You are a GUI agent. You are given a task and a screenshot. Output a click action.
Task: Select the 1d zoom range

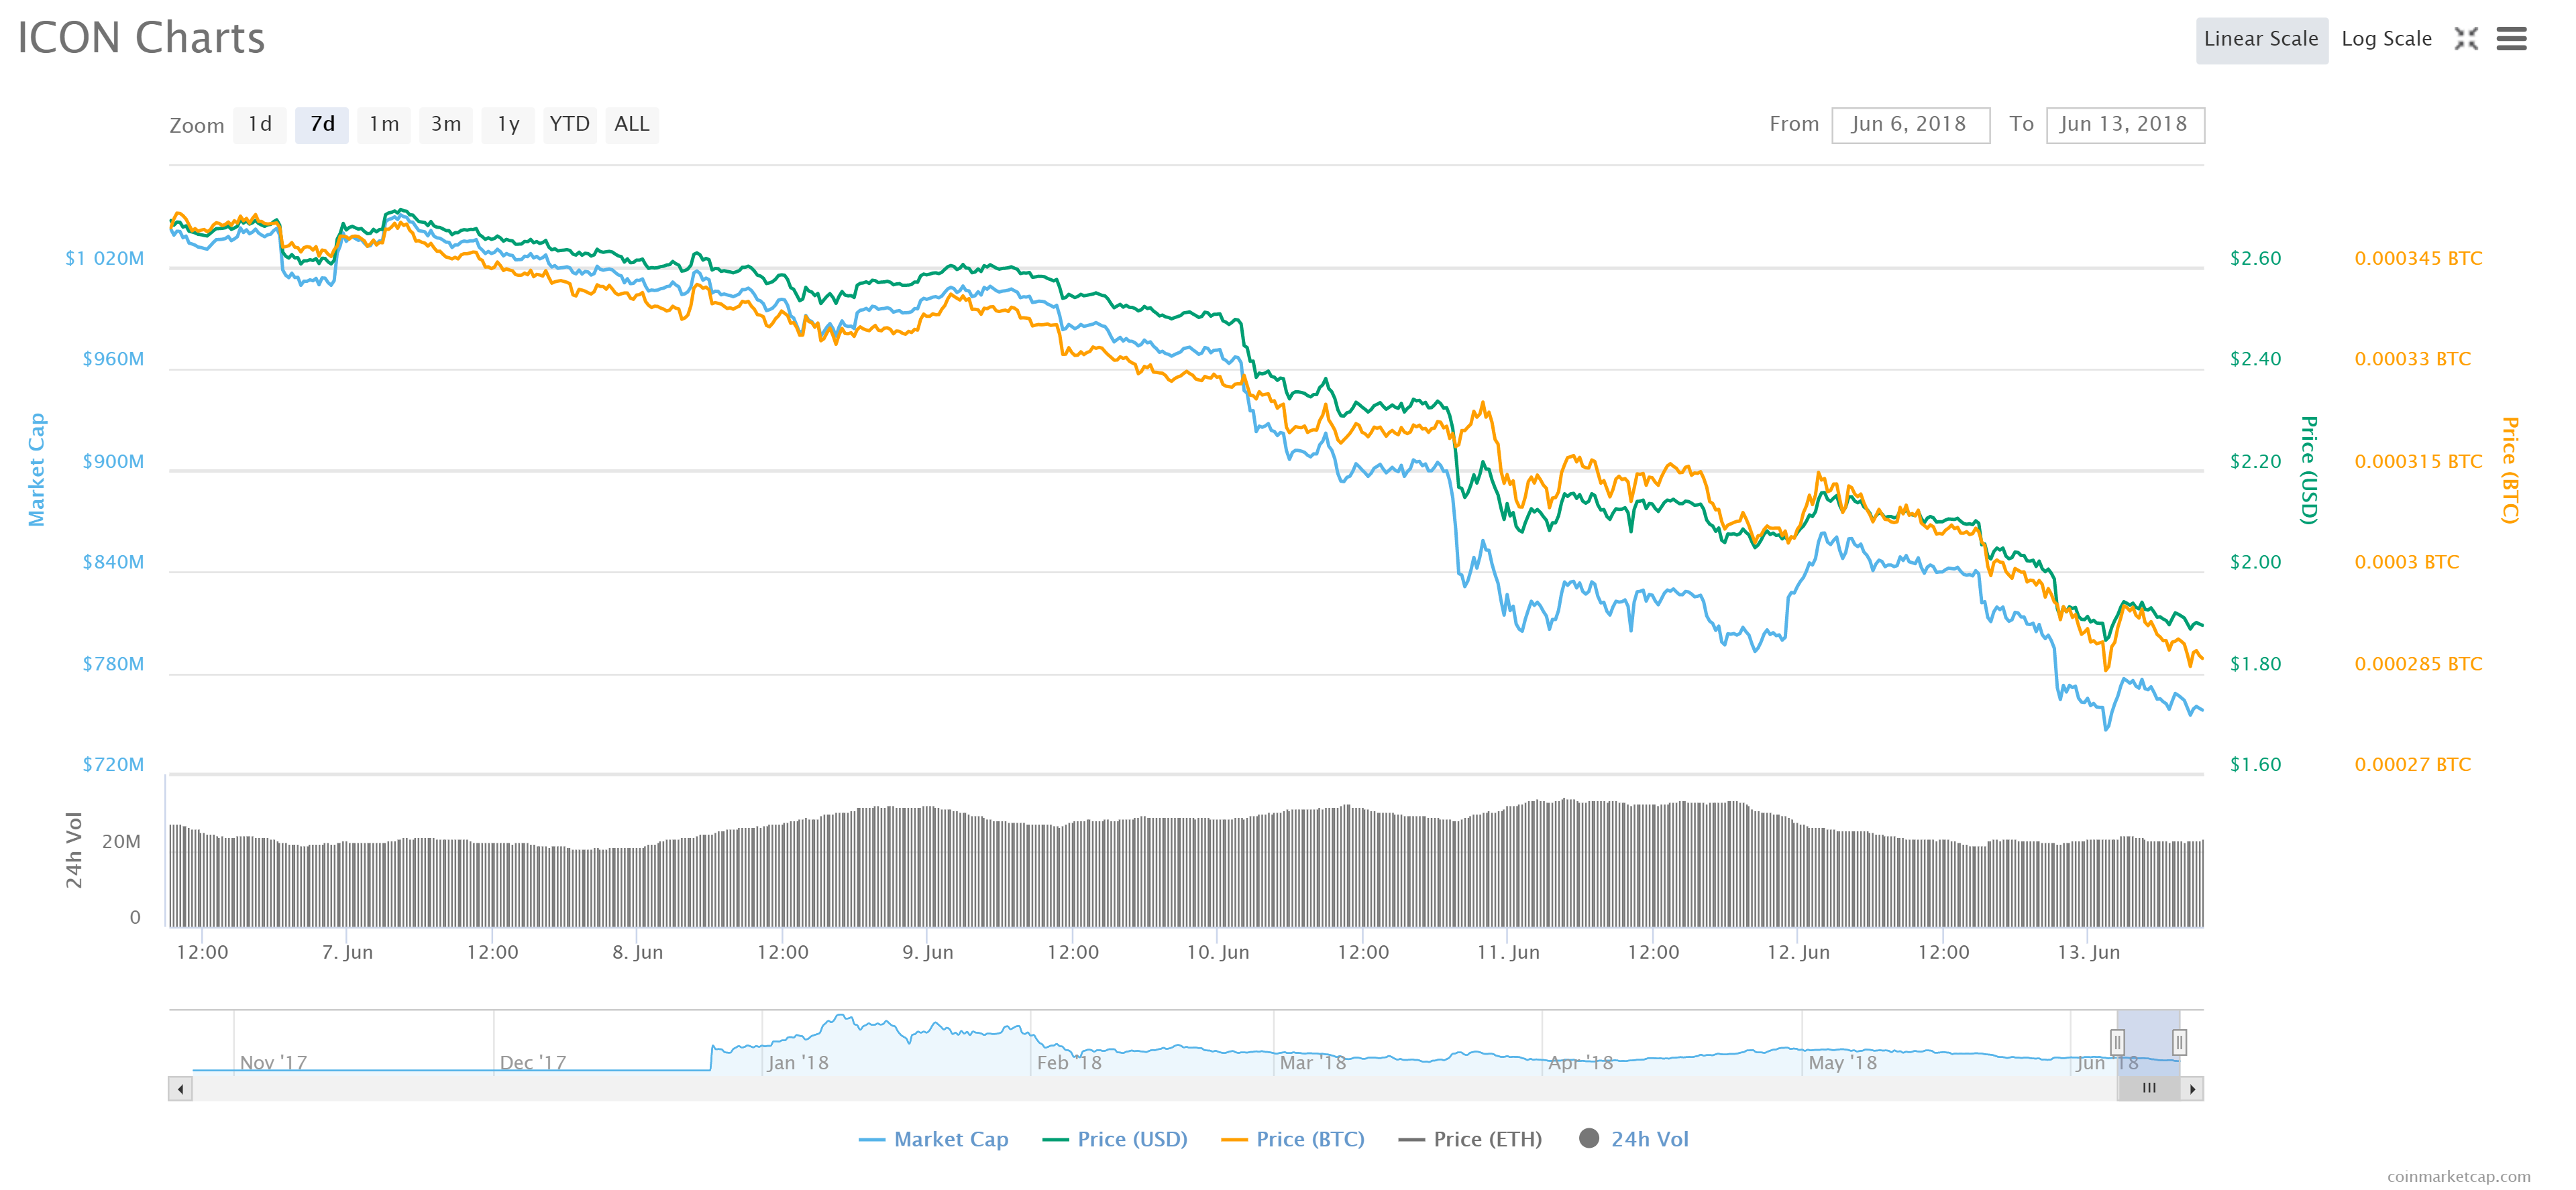tap(260, 125)
